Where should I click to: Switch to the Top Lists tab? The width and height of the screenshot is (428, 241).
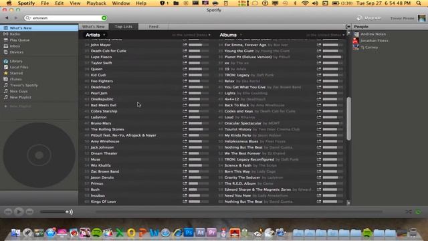[x=123, y=27]
